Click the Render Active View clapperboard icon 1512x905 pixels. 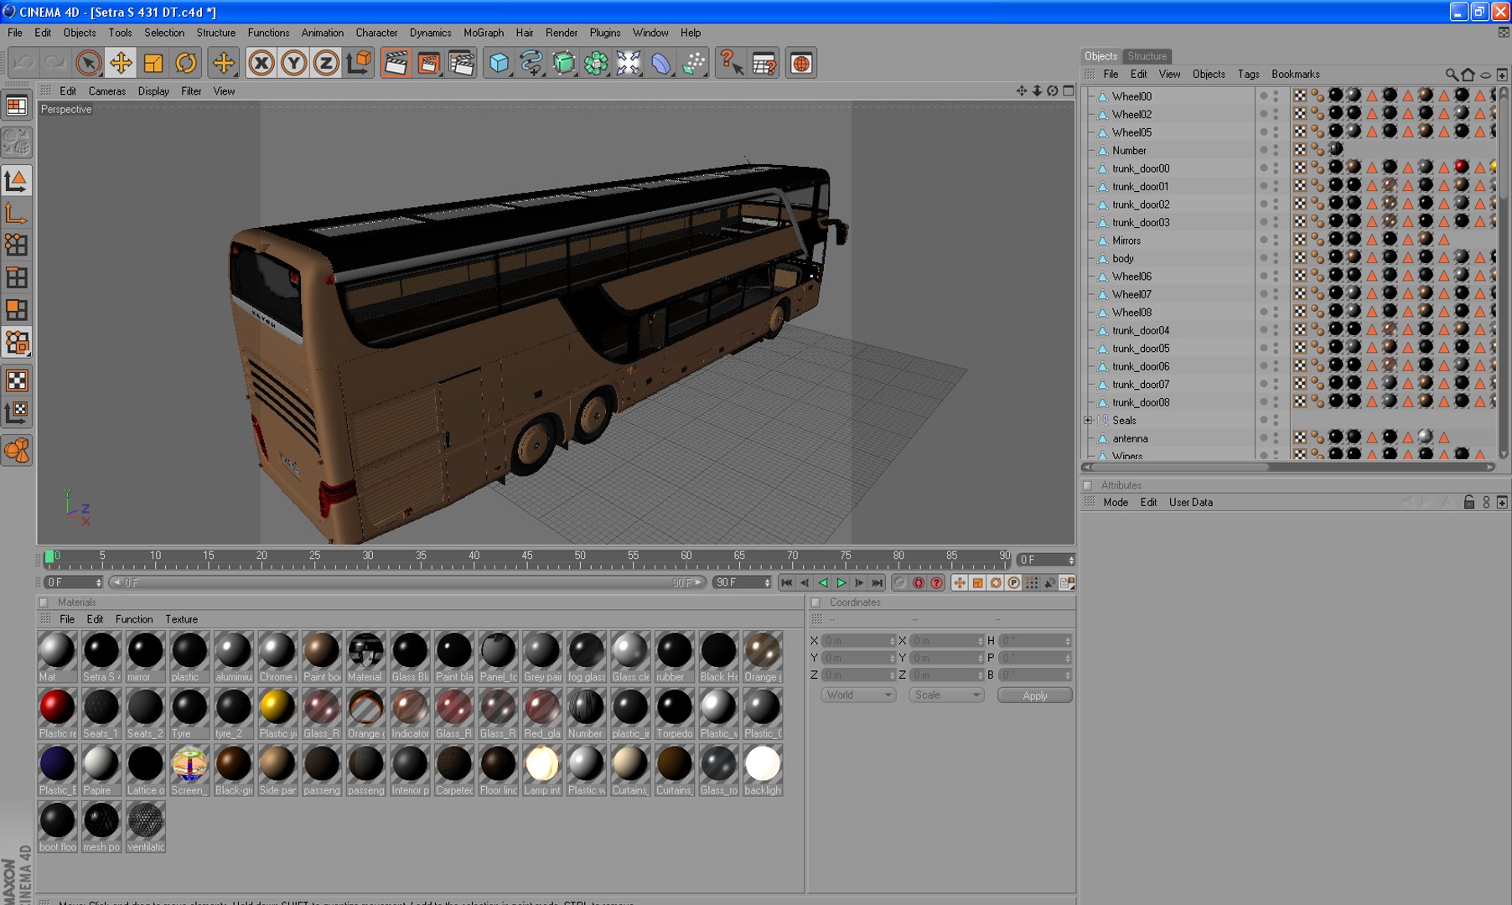(396, 63)
